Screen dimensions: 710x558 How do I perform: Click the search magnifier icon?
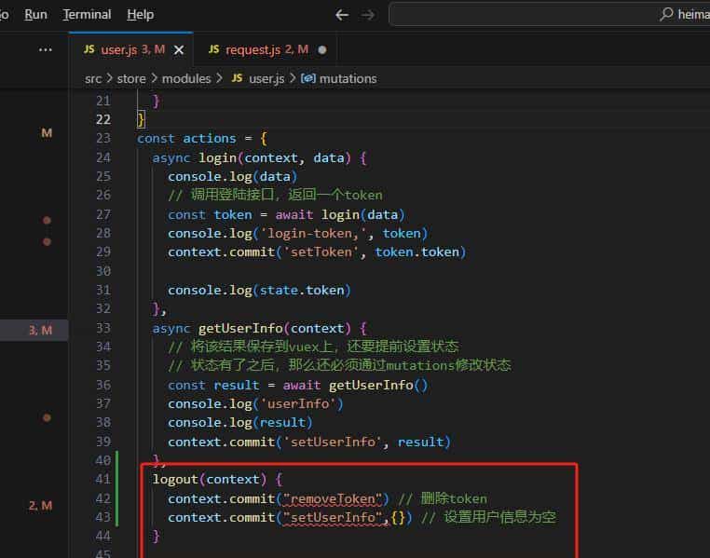point(666,14)
